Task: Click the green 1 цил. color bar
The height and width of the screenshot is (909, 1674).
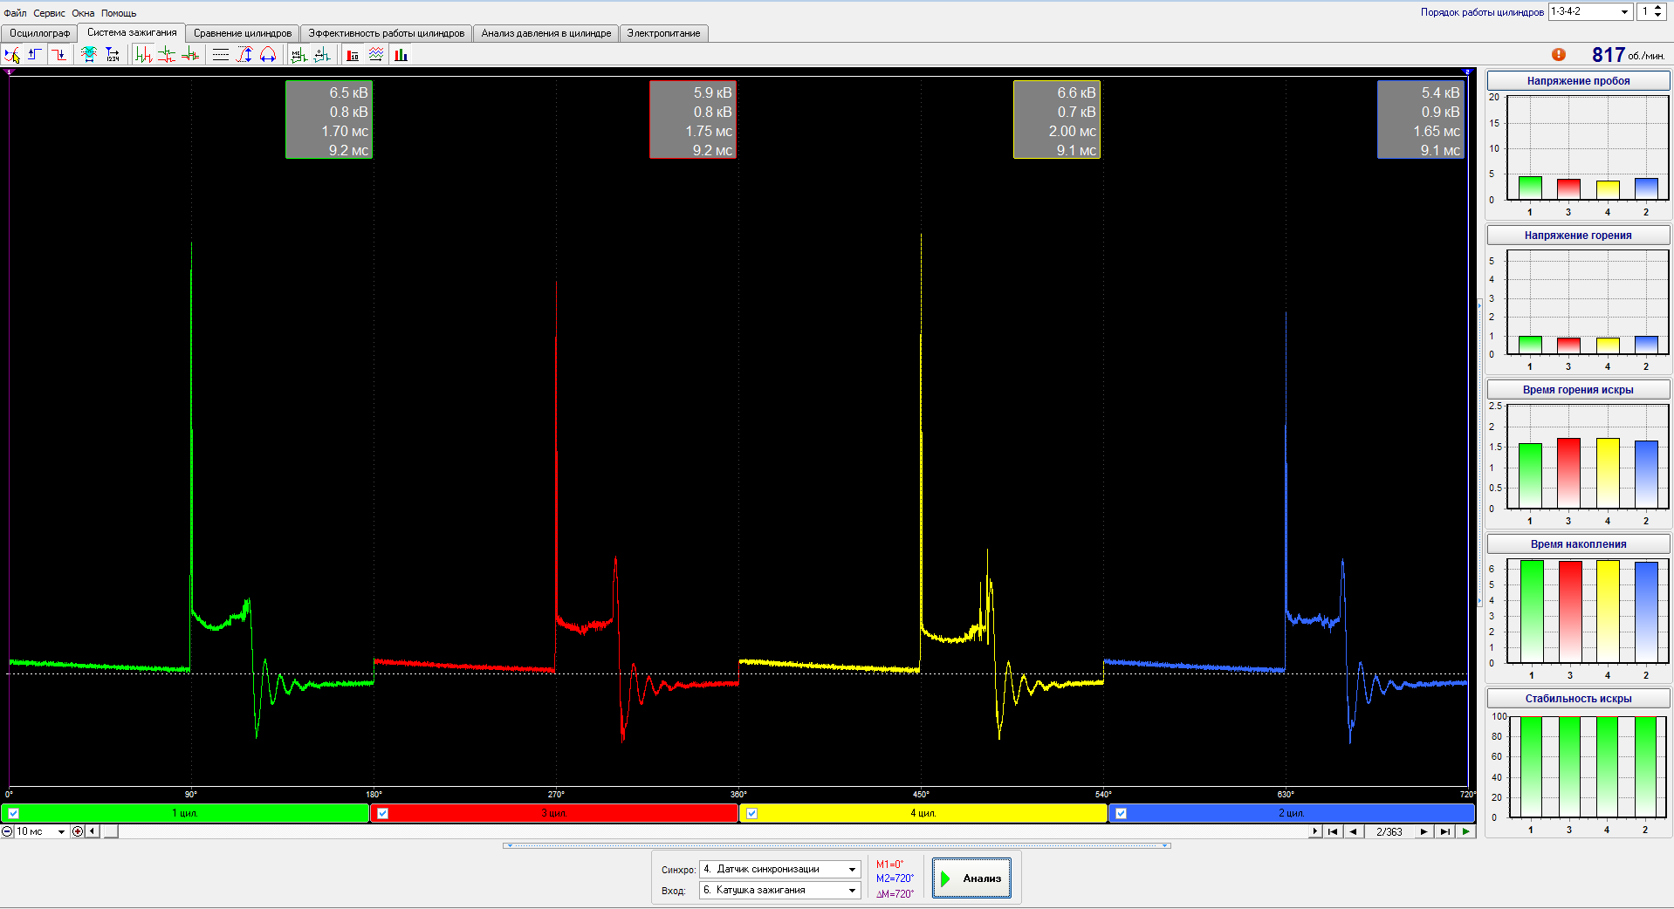Action: point(185,813)
